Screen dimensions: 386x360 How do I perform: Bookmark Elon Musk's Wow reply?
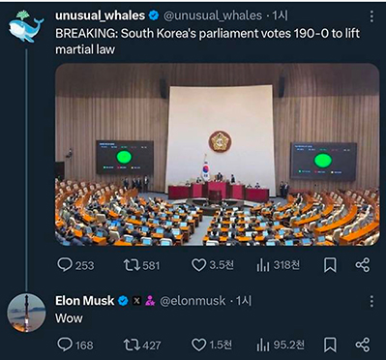pos(330,345)
